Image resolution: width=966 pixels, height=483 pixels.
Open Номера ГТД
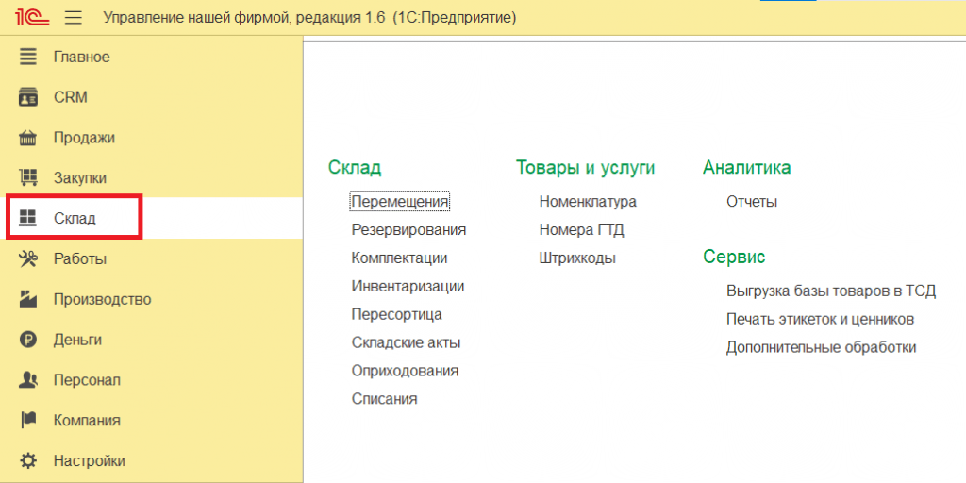click(x=581, y=230)
